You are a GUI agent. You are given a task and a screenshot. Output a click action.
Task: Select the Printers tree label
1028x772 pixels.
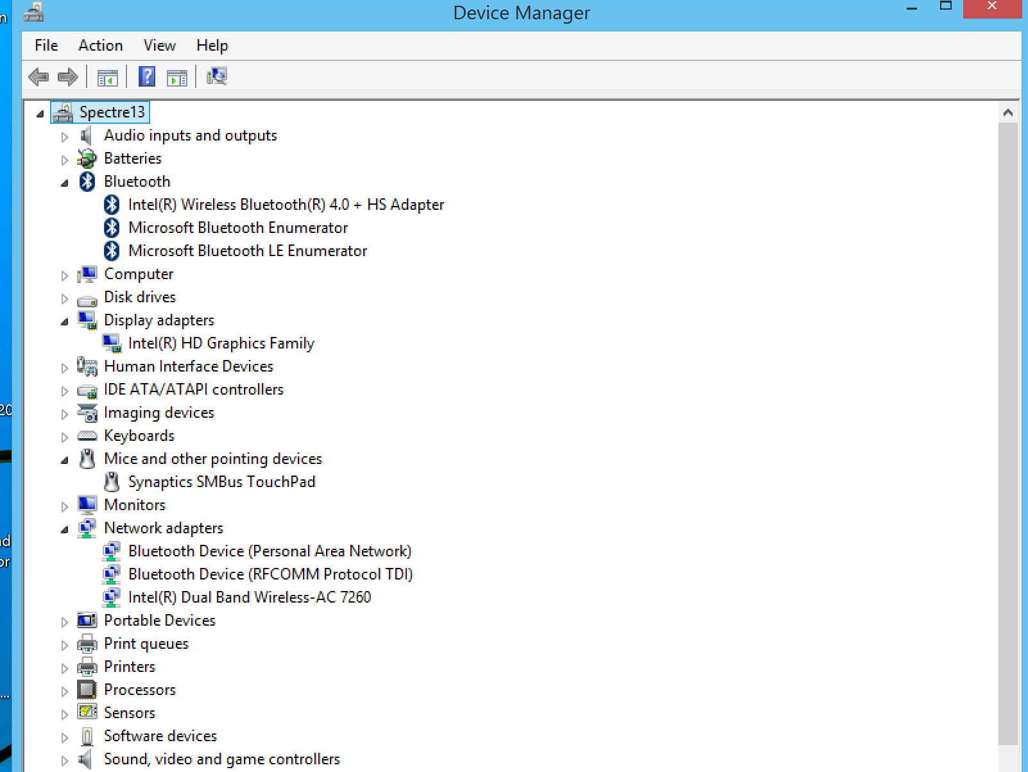click(x=130, y=667)
